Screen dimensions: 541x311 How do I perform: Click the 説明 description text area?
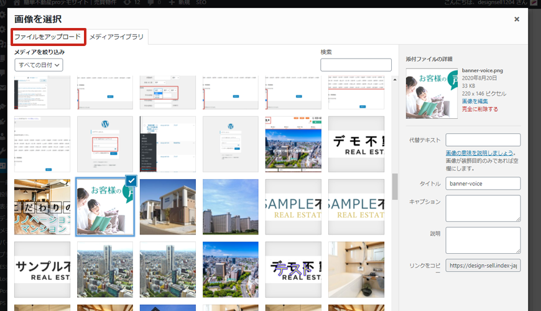pyautogui.click(x=483, y=239)
